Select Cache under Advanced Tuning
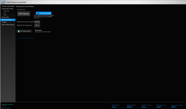Screen dimensions: 186x109 click(x=5, y=15)
